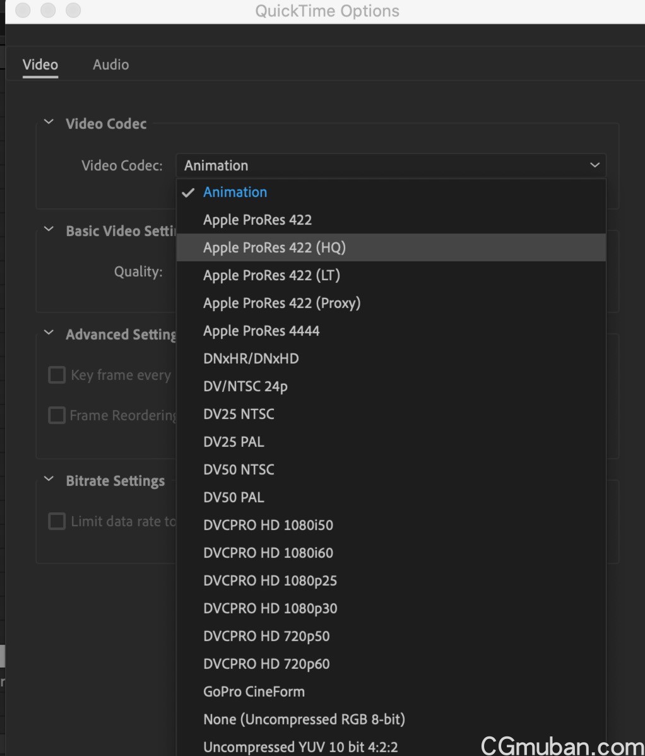The height and width of the screenshot is (756, 645).
Task: Select the Video tab
Action: click(x=40, y=64)
